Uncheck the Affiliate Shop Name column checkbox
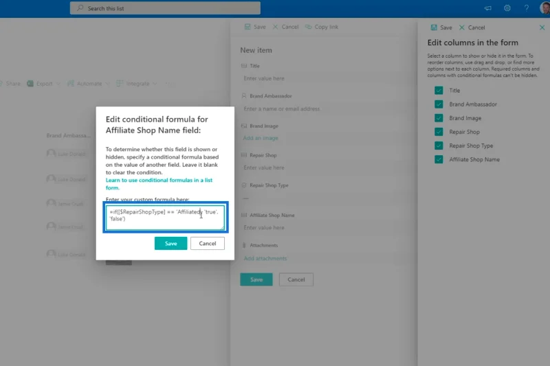This screenshot has width=550, height=366. [439, 159]
